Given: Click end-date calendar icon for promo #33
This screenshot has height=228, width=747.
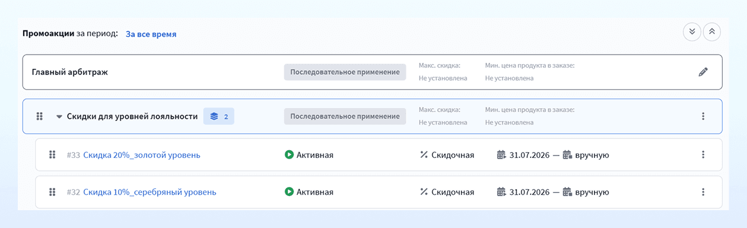Looking at the screenshot, I should (x=567, y=155).
